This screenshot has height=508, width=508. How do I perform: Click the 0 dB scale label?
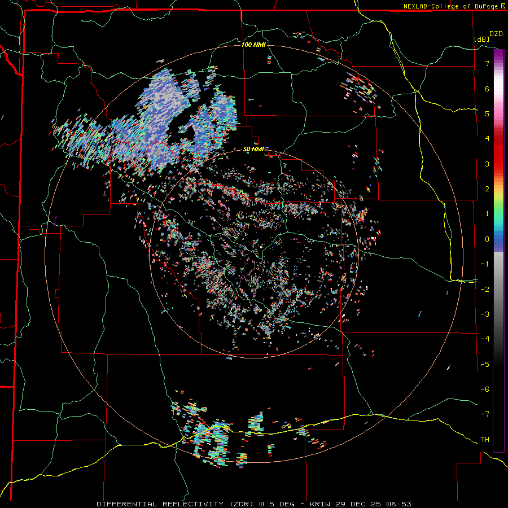[487, 239]
